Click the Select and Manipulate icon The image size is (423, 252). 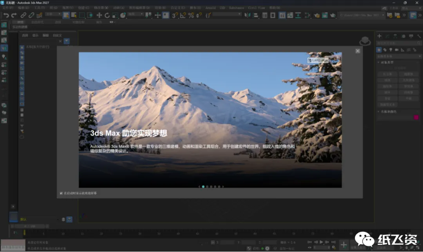click(x=157, y=15)
